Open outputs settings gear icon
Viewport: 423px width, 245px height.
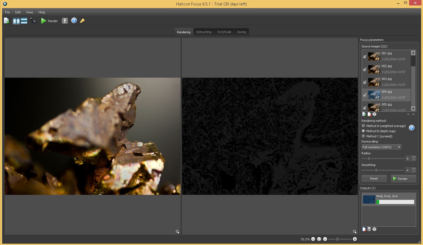tap(374, 229)
